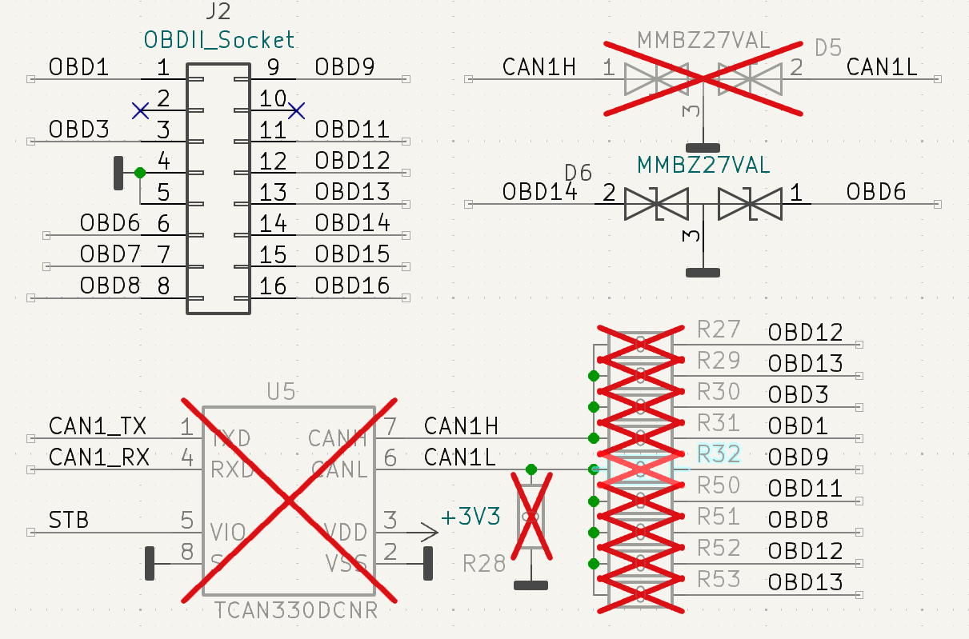
Task: Select the crossed-out D5 diode symbol
Action: pos(703,78)
